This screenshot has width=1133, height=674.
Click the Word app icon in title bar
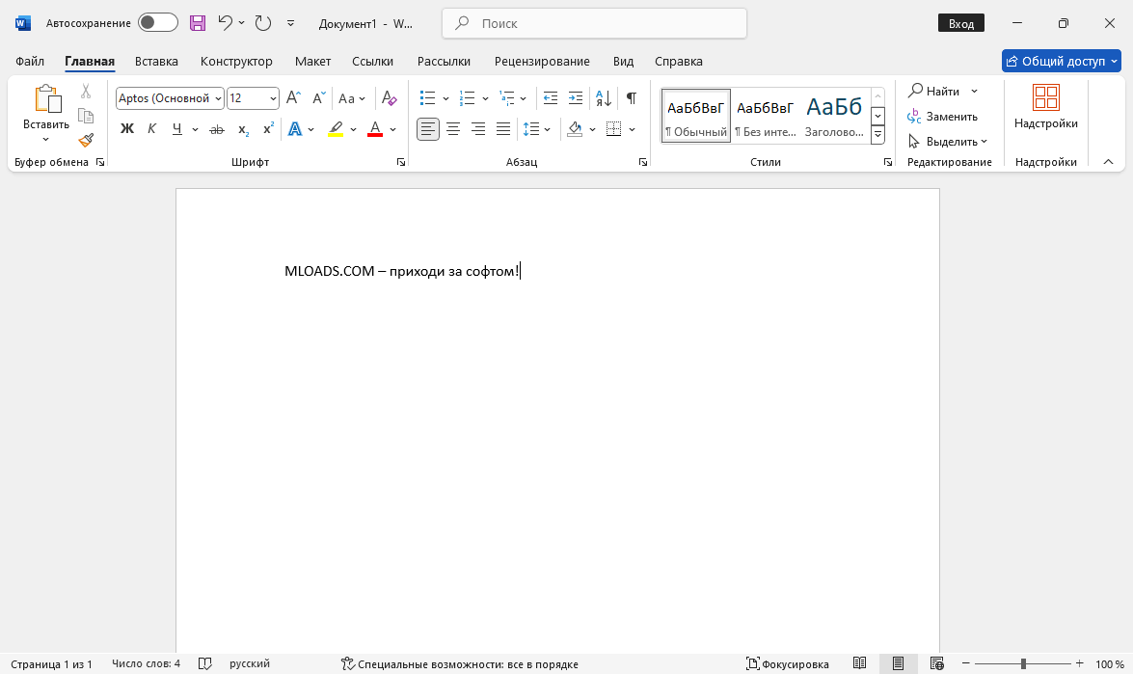(x=23, y=23)
